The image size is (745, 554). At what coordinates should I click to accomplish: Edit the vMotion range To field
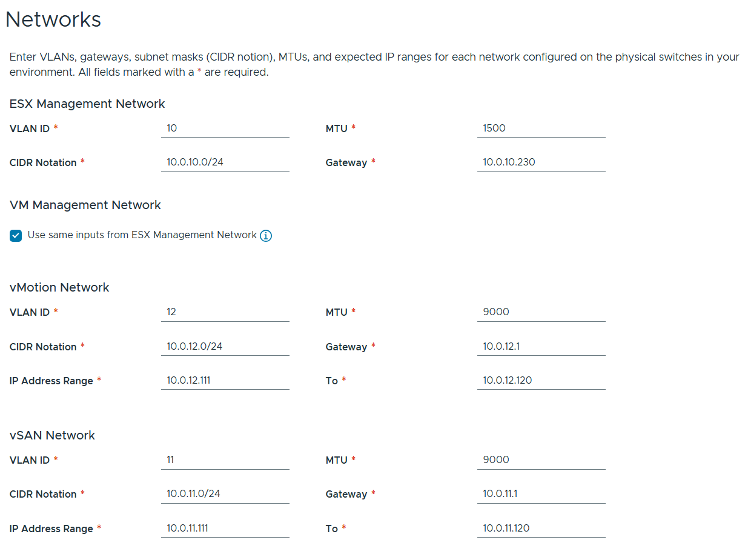pos(541,381)
